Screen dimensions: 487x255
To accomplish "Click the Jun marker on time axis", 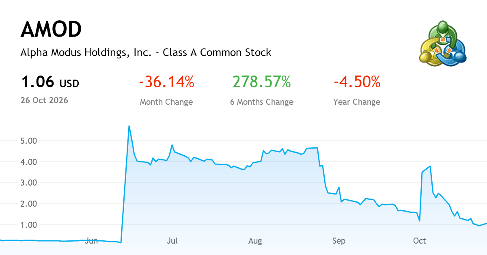I will 92,241.
